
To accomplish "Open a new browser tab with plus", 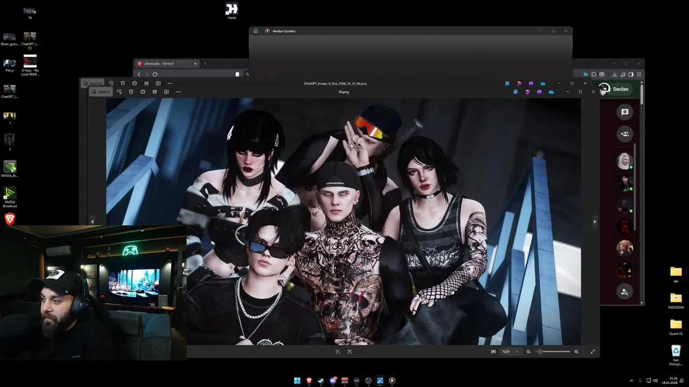I will 205,63.
